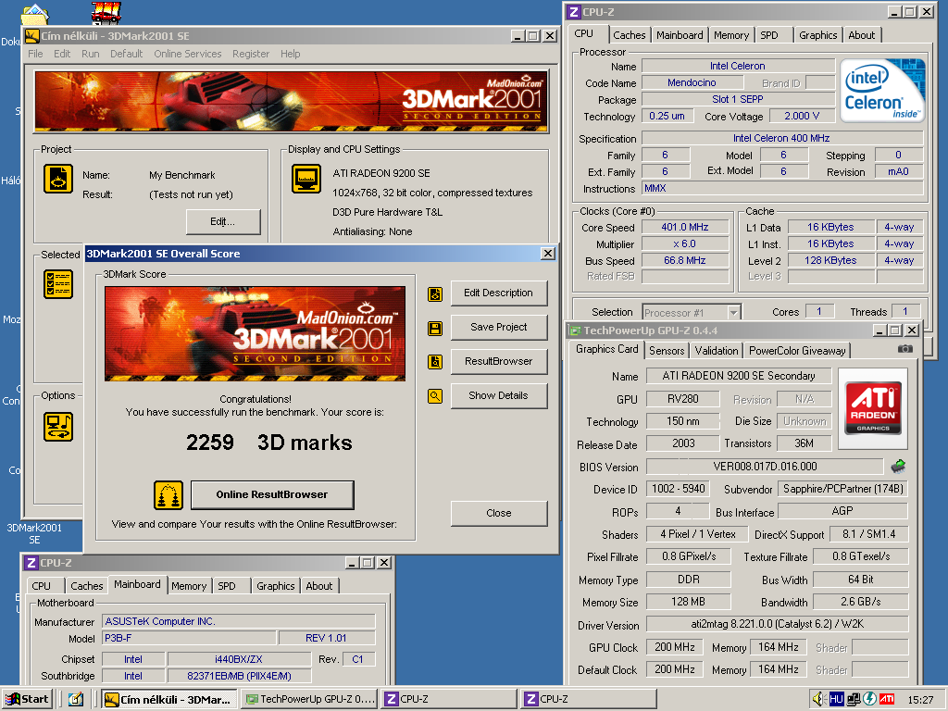Screen dimensions: 948x711
Task: Open the Processor #1 selection dropdown
Action: 733,313
